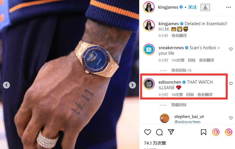Like stephen_bai_ut's reply
Viewport: 235px width, 149px height.
(231, 118)
